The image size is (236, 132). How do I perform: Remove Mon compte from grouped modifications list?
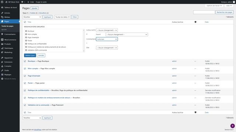point(26,34)
